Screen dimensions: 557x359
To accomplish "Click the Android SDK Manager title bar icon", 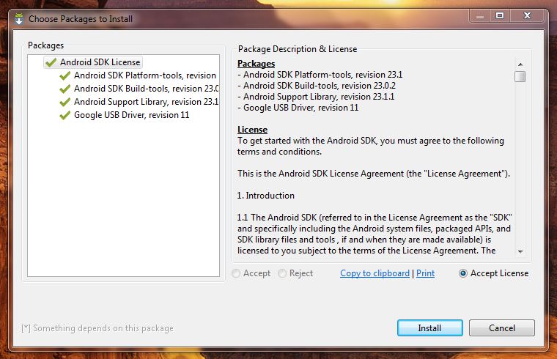I will [19, 19].
